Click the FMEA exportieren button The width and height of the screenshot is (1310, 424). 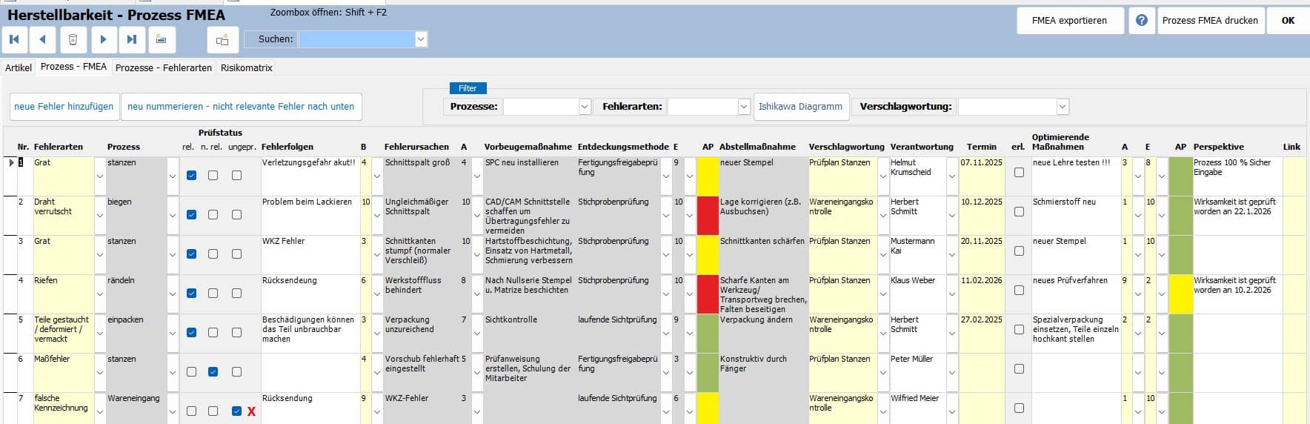click(1069, 21)
